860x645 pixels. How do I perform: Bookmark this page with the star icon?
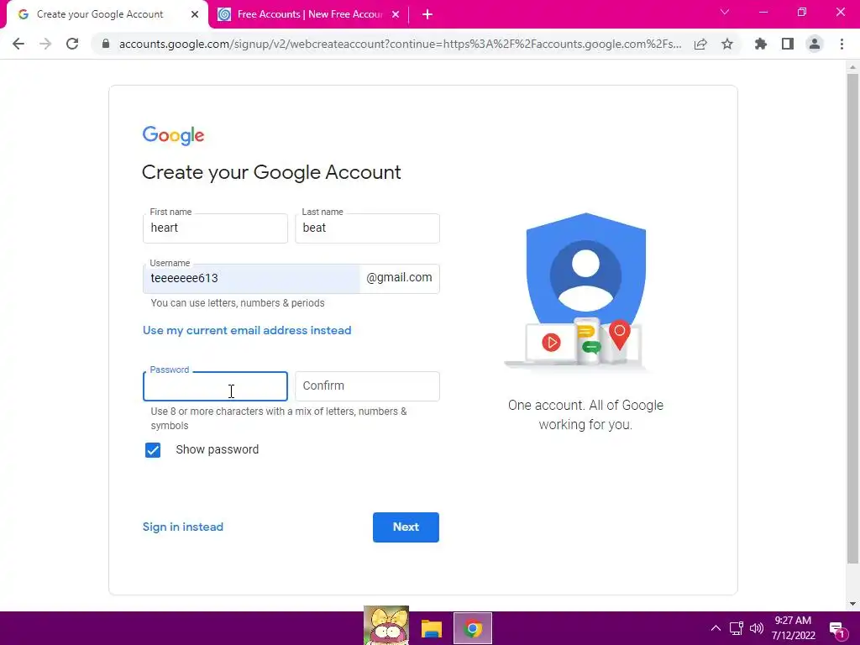[x=727, y=44]
